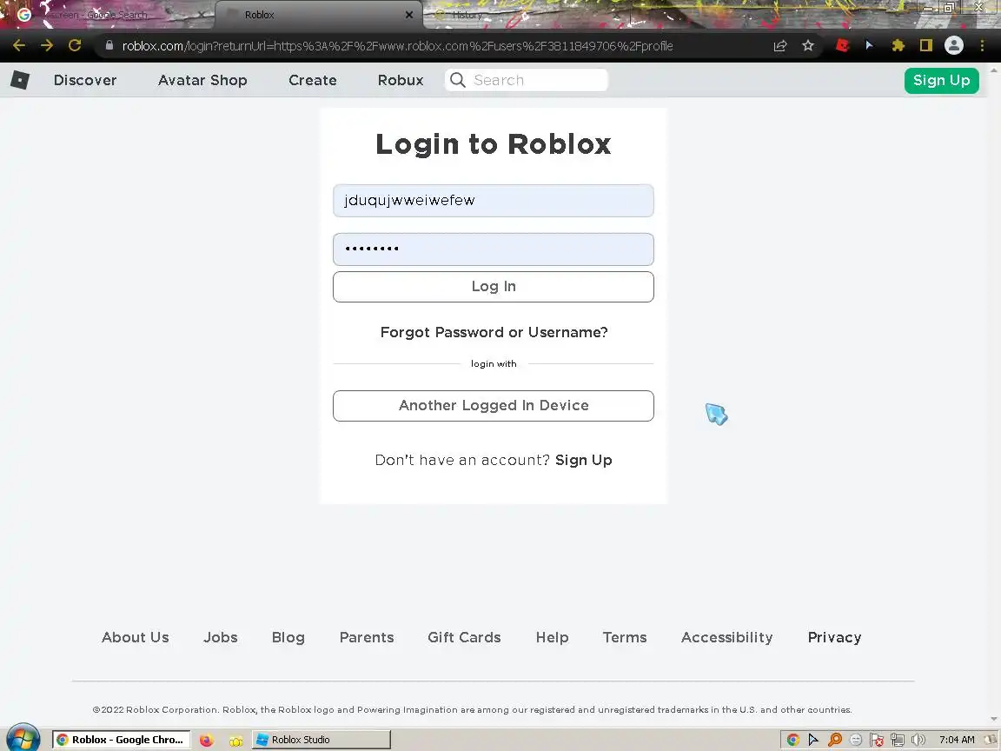
Task: Open the Windows Start orb
Action: (x=23, y=739)
